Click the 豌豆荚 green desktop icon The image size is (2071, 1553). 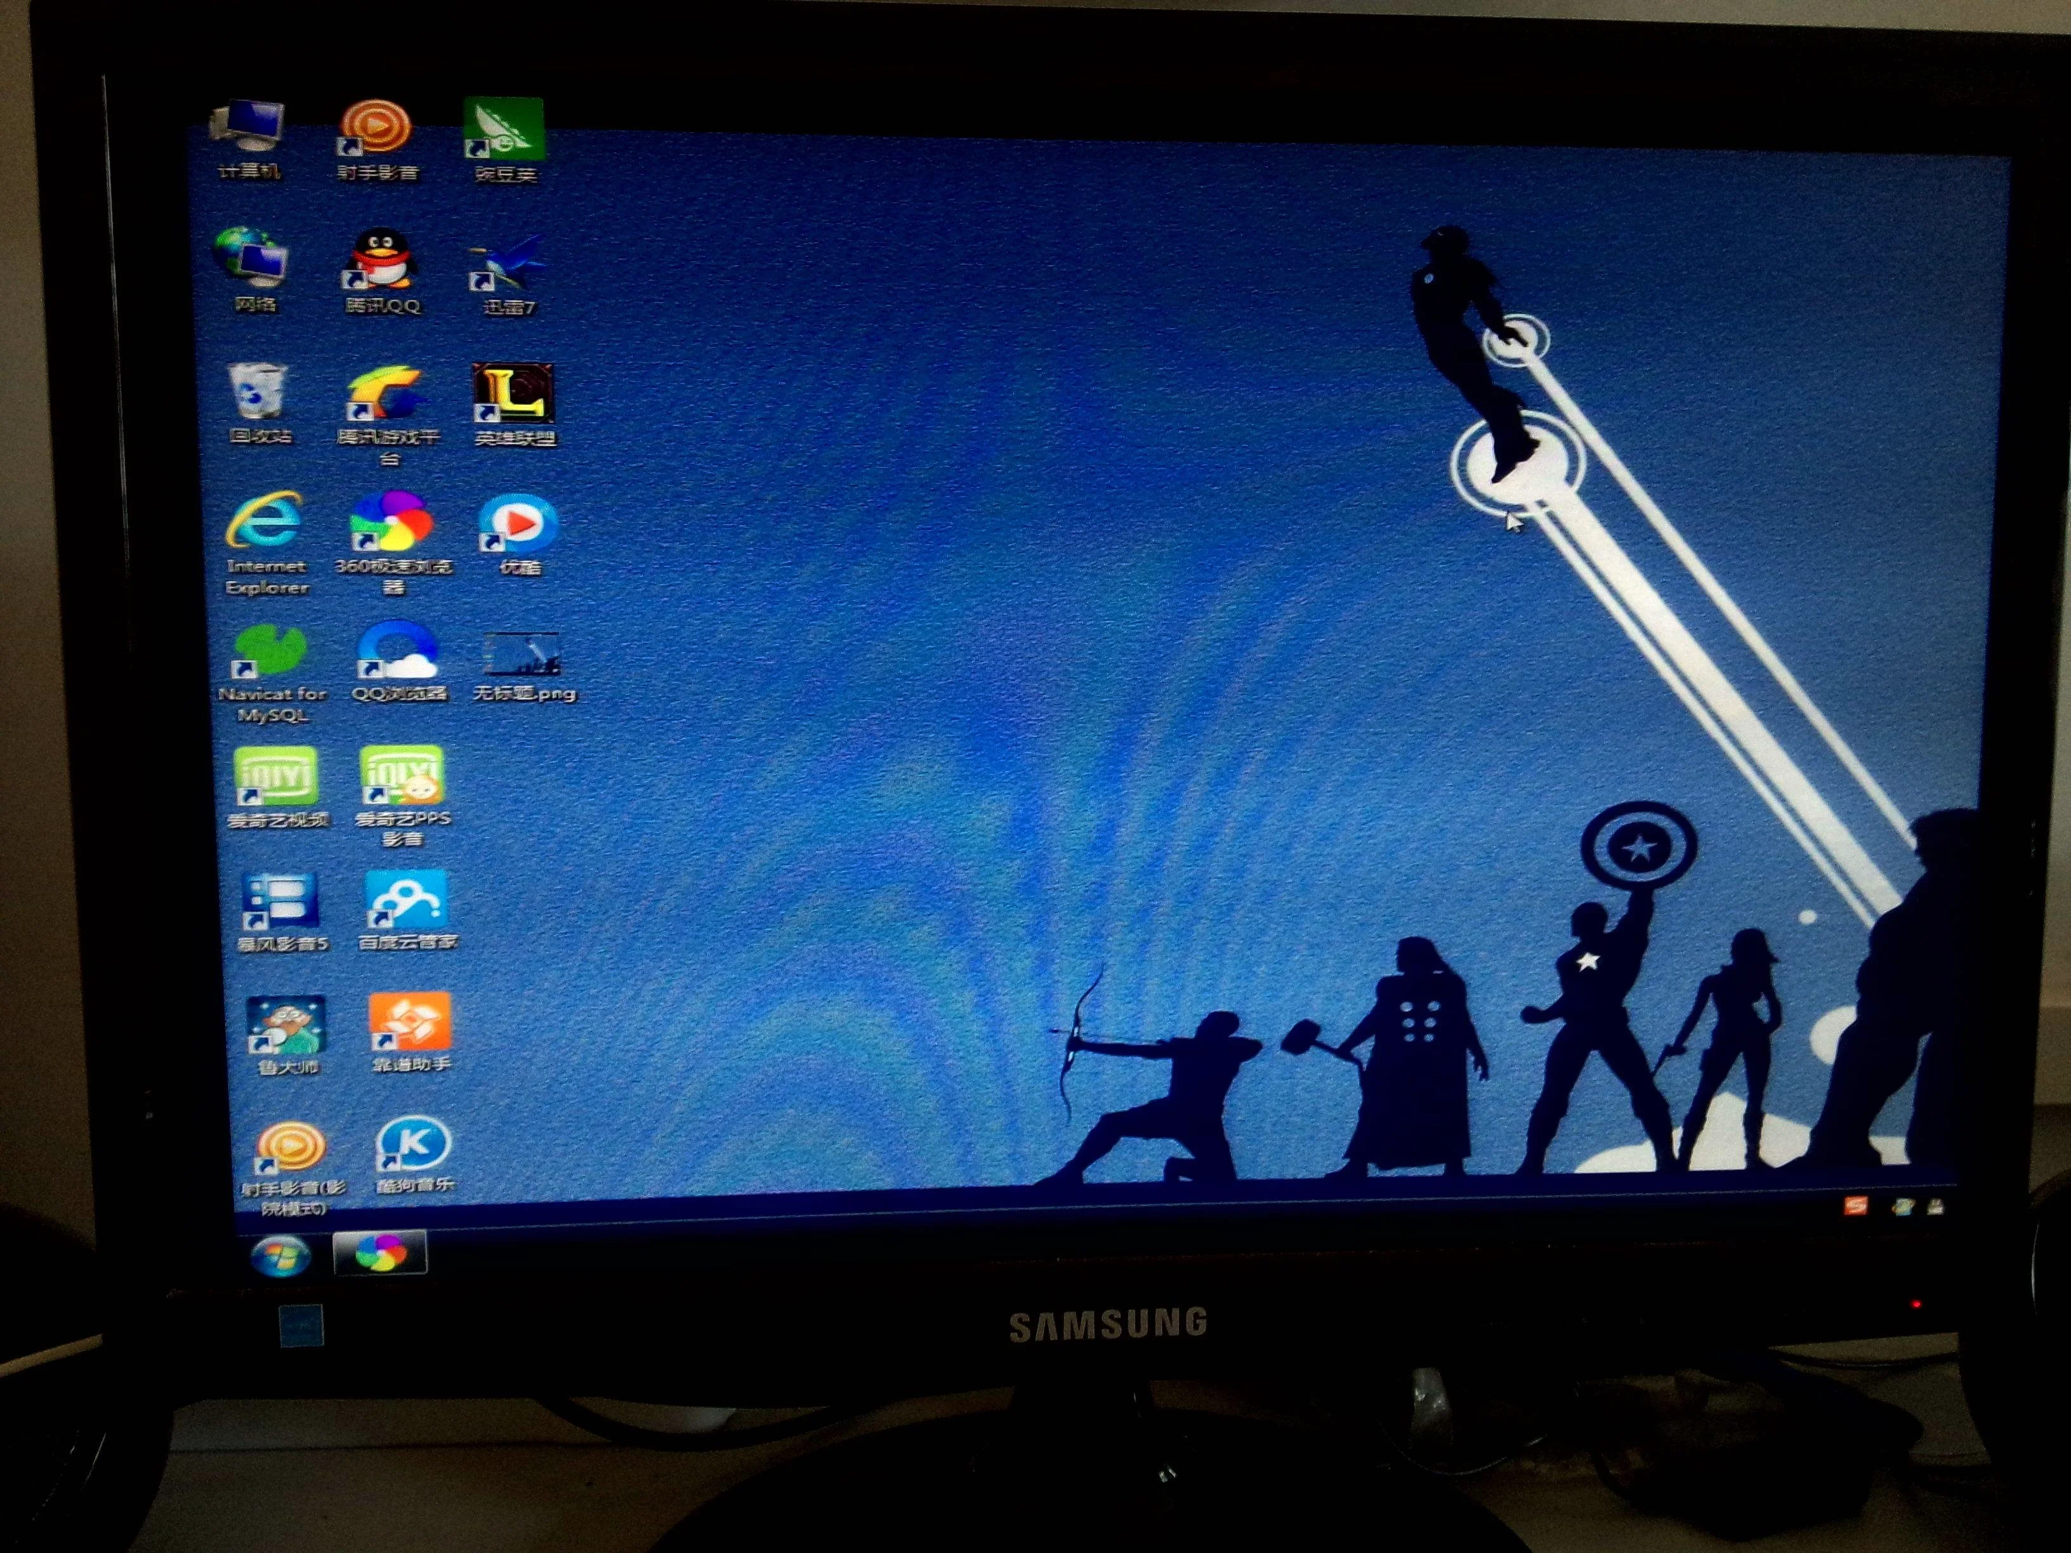(x=504, y=129)
